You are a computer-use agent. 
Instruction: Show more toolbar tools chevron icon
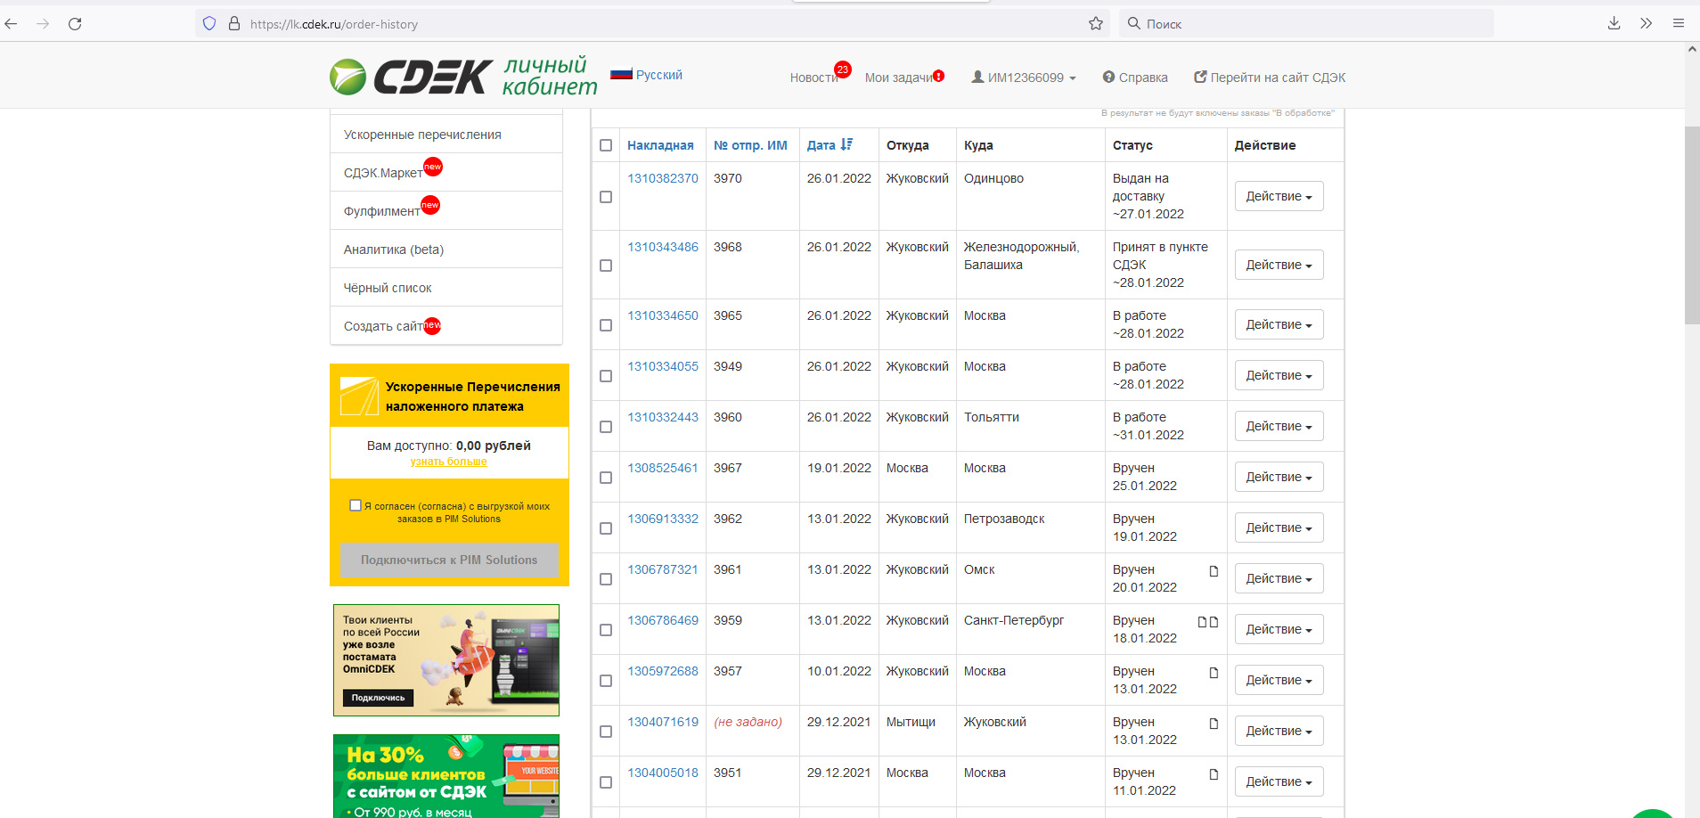(1646, 24)
